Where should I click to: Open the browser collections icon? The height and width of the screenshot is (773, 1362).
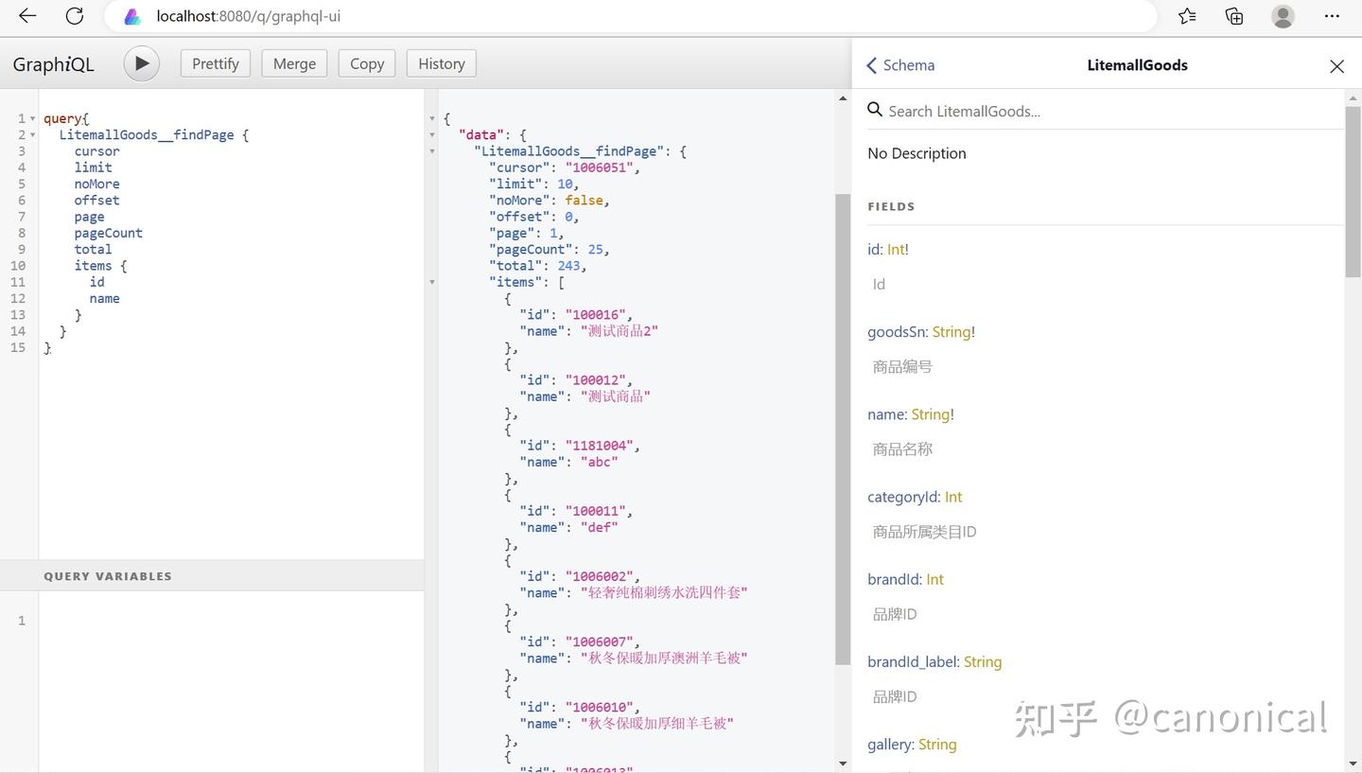point(1234,16)
